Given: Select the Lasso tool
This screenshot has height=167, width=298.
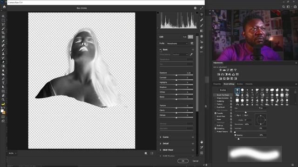Looking at the screenshot, I should click(x=3, y=25).
